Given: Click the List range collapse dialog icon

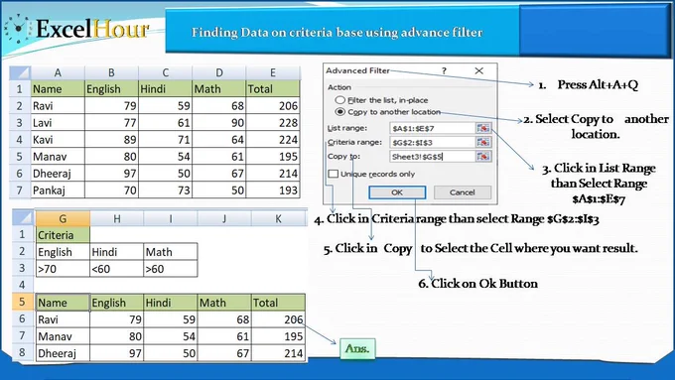Looking at the screenshot, I should [483, 128].
